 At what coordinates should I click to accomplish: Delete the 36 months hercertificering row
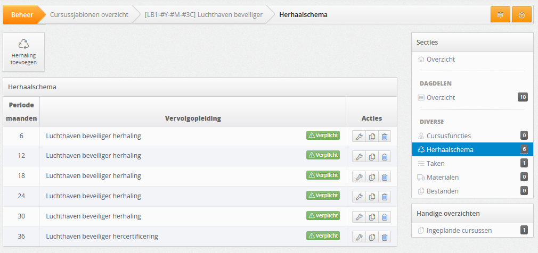[x=385, y=237]
